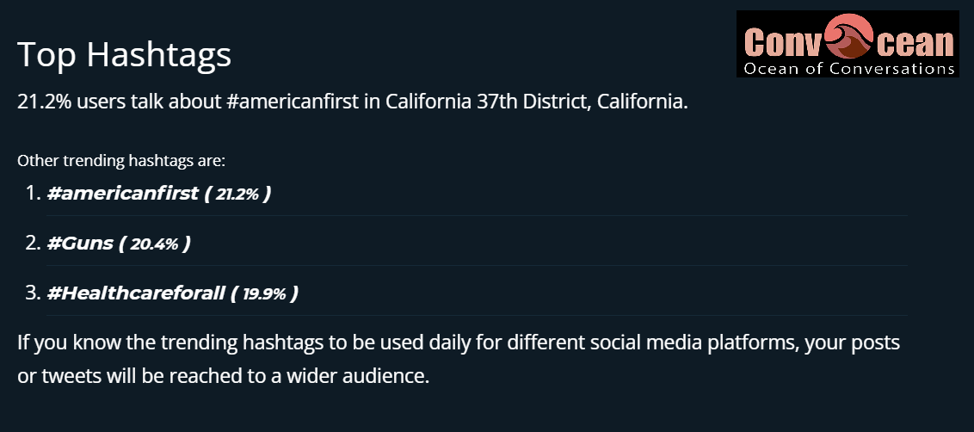Click '#americanfirst' in the summary sentence
Screen dimensions: 974x432
coord(293,102)
